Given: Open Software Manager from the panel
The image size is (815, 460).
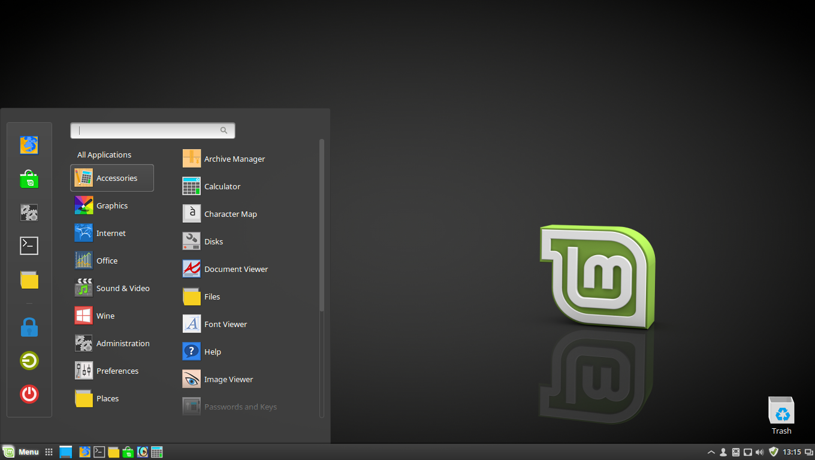Looking at the screenshot, I should (x=128, y=452).
